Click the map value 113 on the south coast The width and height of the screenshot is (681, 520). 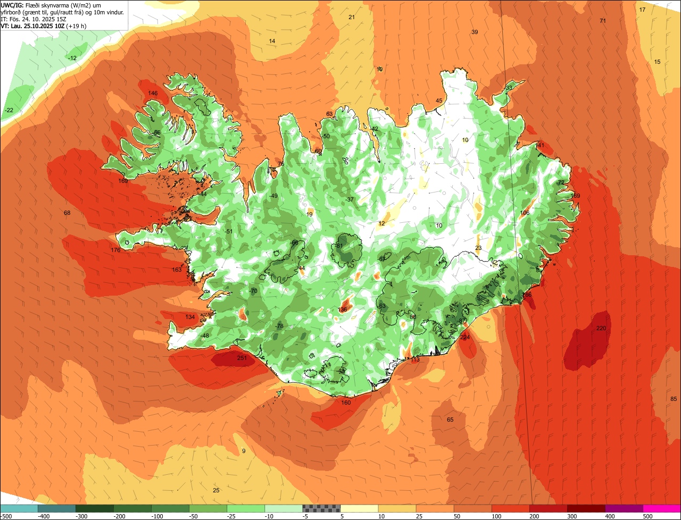[415, 359]
